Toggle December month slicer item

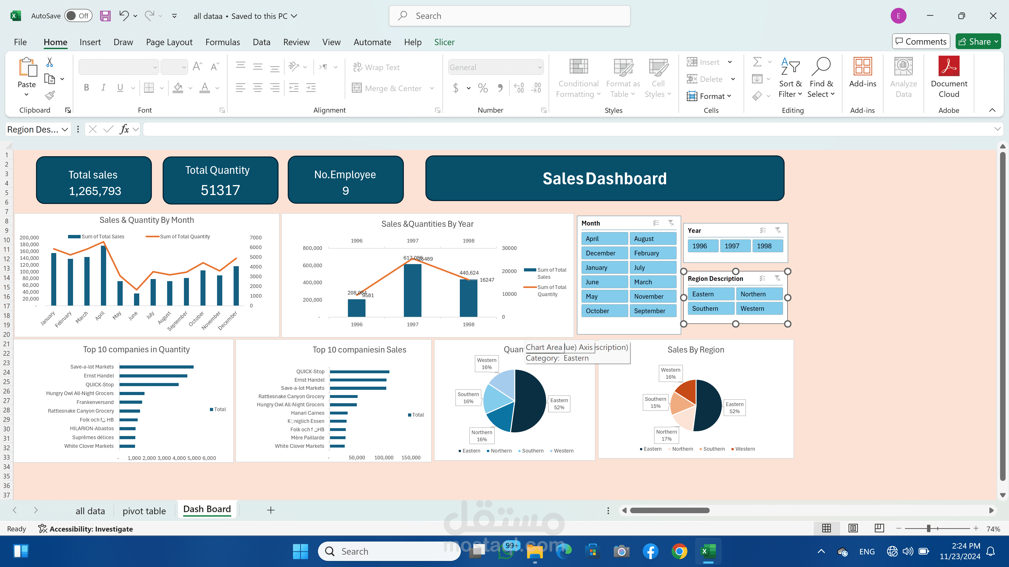[x=604, y=253]
